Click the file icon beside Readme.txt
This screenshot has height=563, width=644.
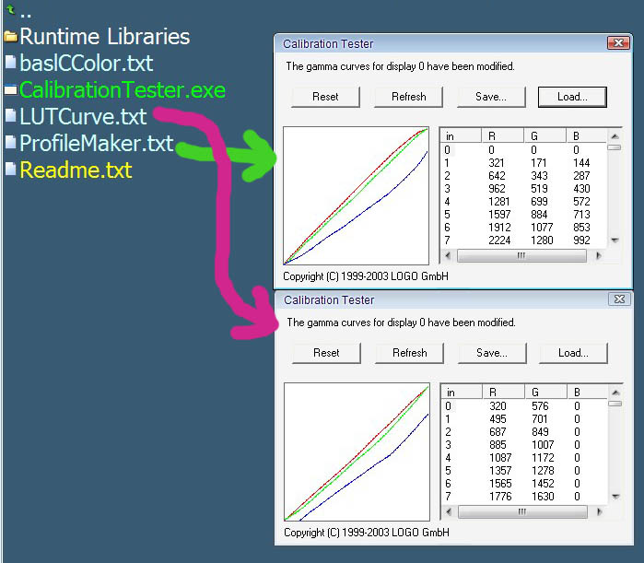[11, 170]
